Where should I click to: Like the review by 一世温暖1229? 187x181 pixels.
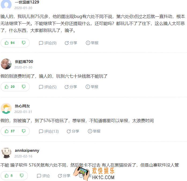10,43
